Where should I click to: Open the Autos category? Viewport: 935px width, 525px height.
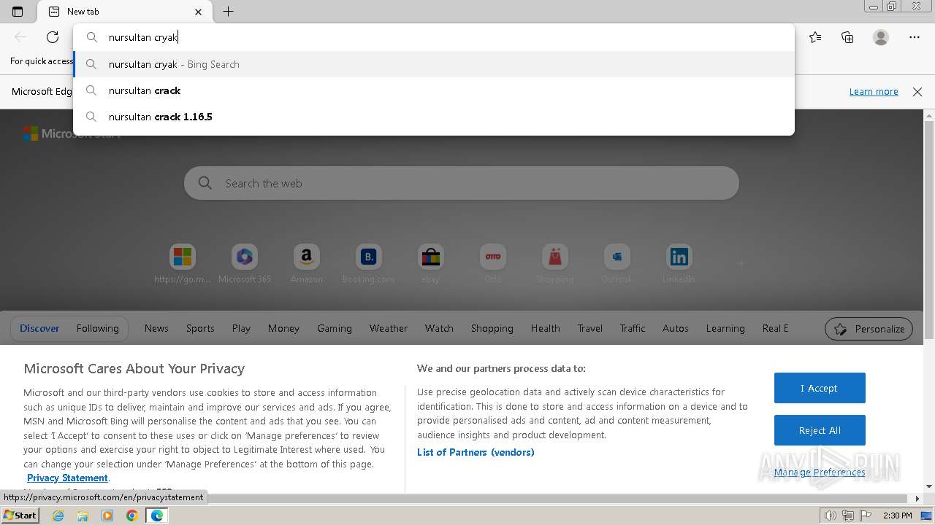pyautogui.click(x=676, y=328)
